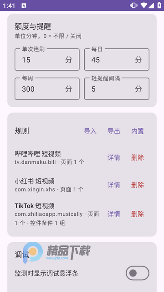Tap the vibrate mode status bar icon
This screenshot has height=292, width=164.
tap(133, 5)
